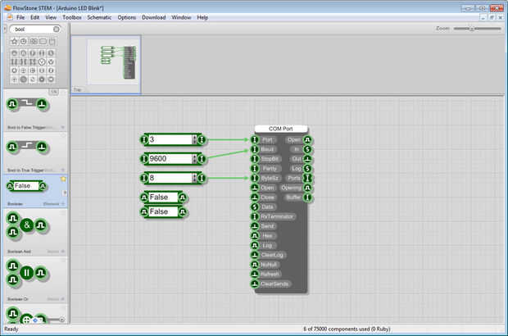
Task: Click the output connector of upper False boolean
Action: tap(183, 198)
